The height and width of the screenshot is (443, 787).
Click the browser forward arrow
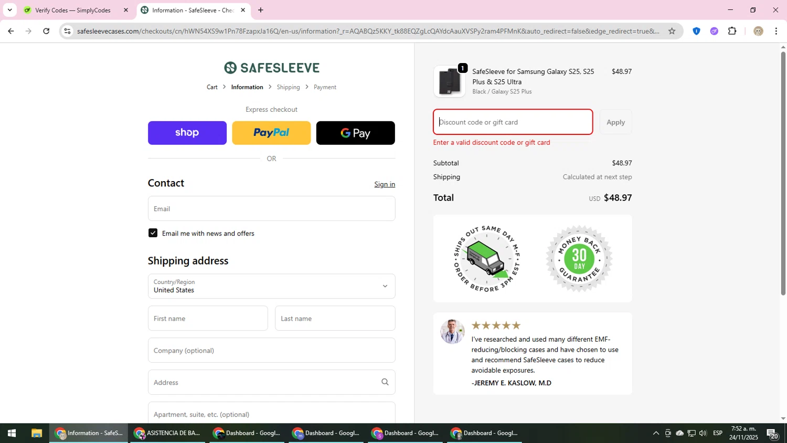click(x=28, y=31)
